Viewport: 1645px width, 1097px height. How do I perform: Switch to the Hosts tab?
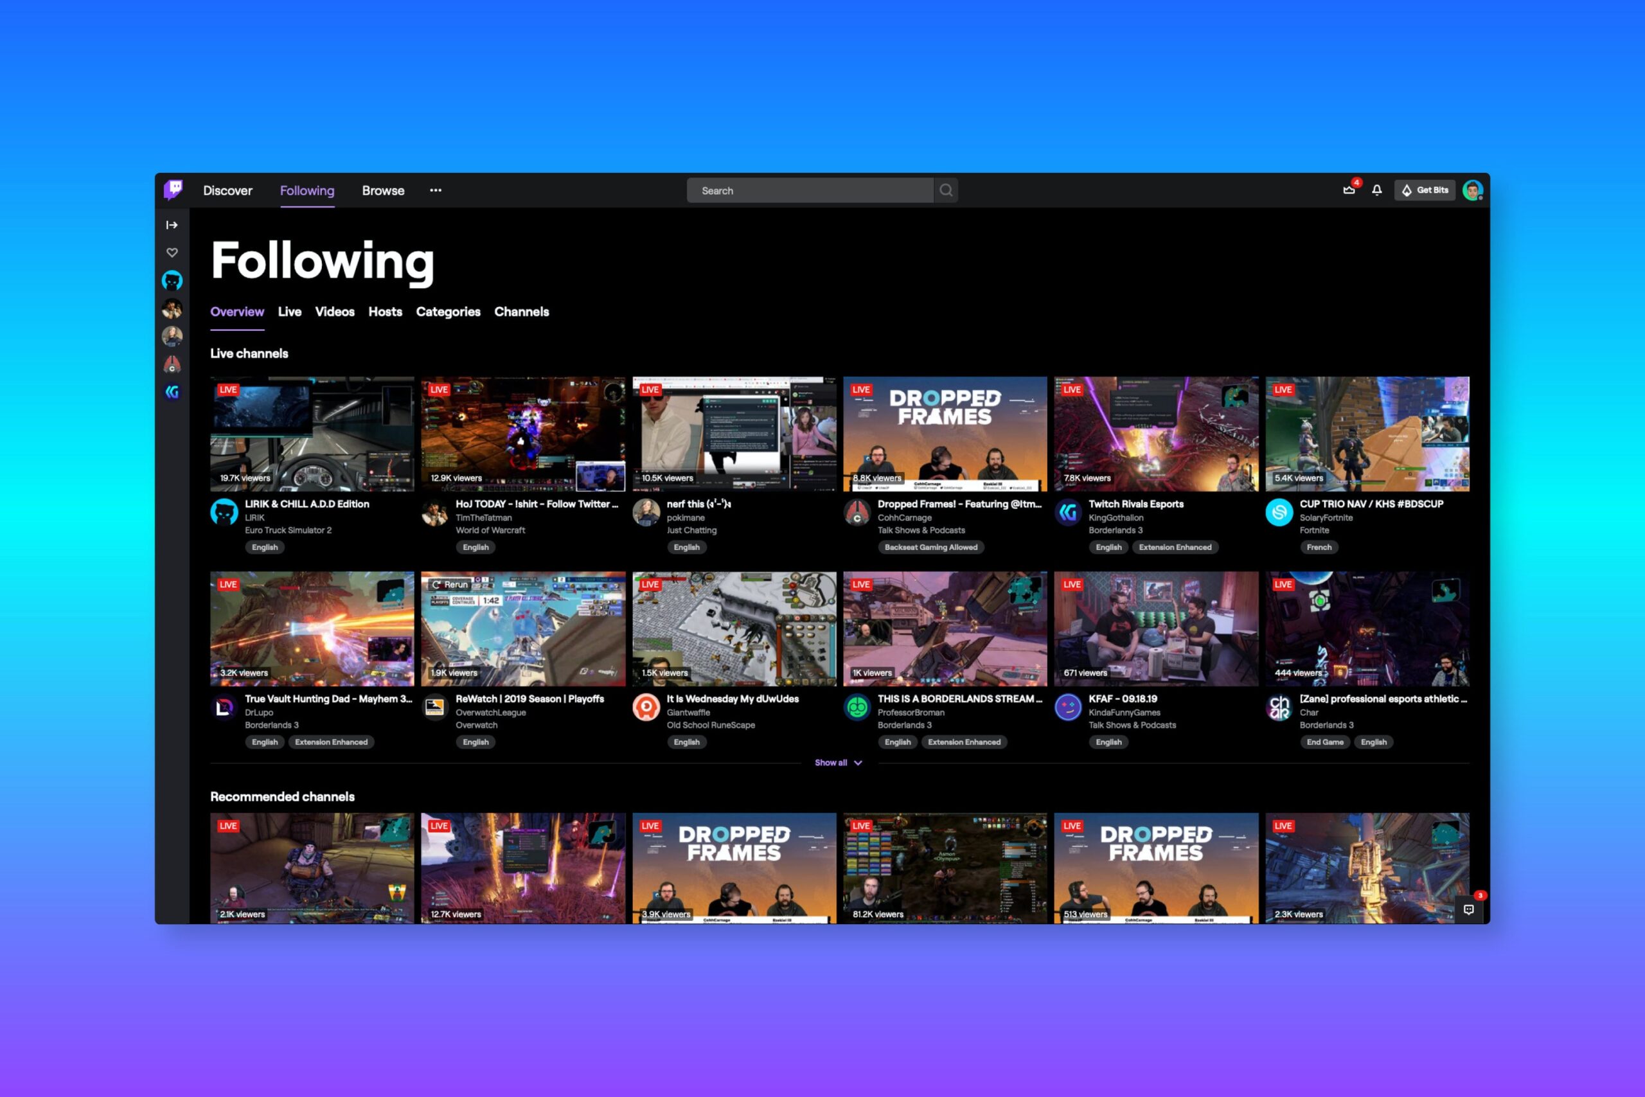point(386,312)
